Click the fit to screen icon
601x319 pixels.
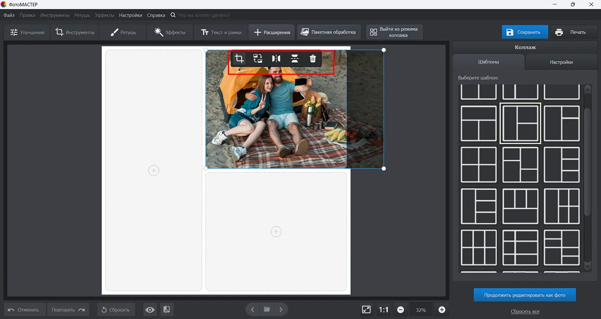point(366,310)
